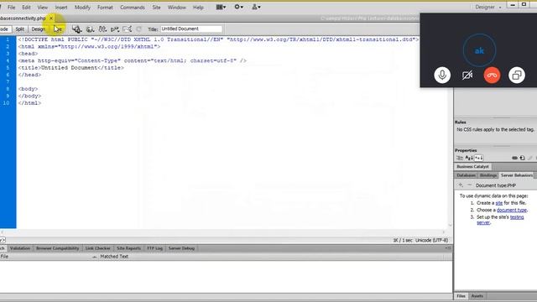Image resolution: width=537 pixels, height=302 pixels.
Task: Click the pop-out window icon in call overlay
Action: coord(517,75)
